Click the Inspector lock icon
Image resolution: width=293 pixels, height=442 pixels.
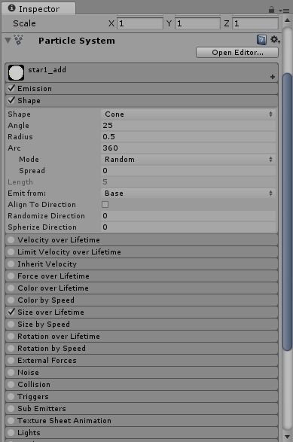pos(271,10)
